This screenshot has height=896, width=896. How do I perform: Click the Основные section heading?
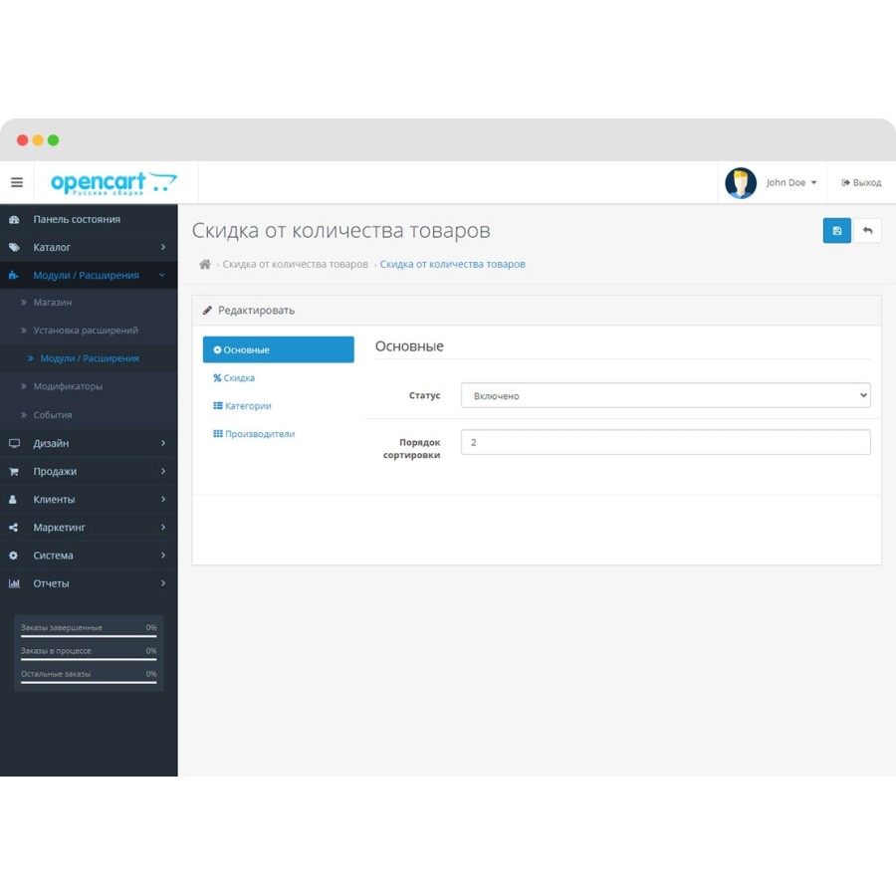(x=409, y=346)
